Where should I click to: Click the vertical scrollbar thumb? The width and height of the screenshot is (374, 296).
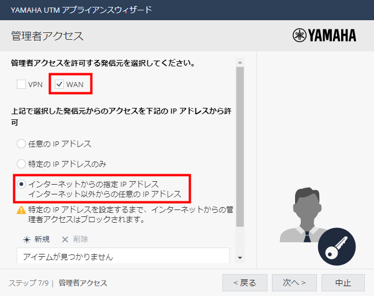pos(240,144)
